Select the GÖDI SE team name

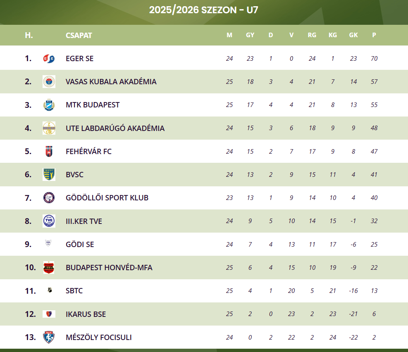[x=80, y=245]
